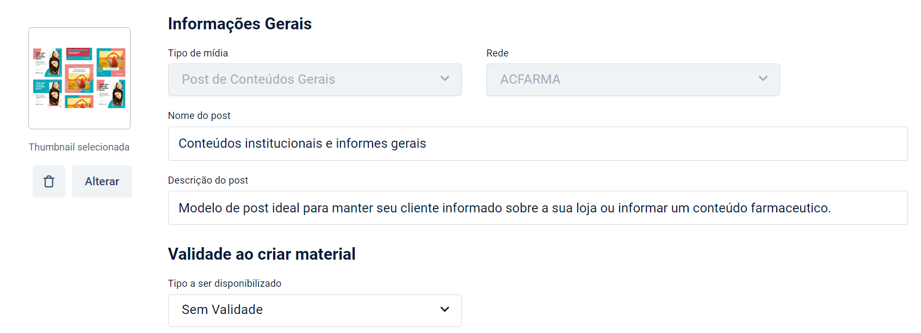Click the Nome do post label
Image resolution: width=921 pixels, height=333 pixels.
[x=199, y=116]
